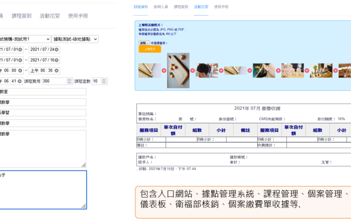Adjust the 課程堂數 spinner arrows

[x=104, y=81]
